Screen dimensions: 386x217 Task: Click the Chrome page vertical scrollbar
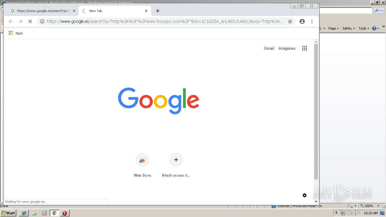pyautogui.click(x=316, y=112)
